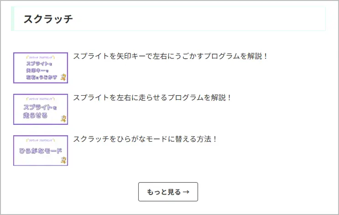
Task: Click the small スクラッチ プログラミング label in the third thumbnail
Action: pos(41,140)
